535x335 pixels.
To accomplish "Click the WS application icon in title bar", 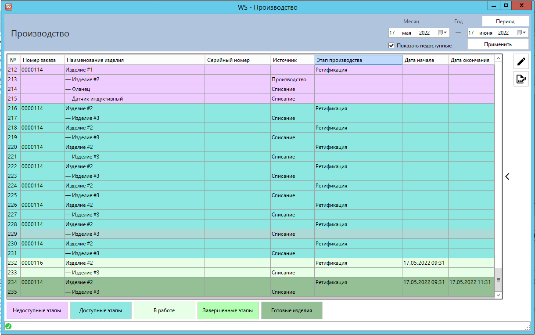I will (9, 7).
